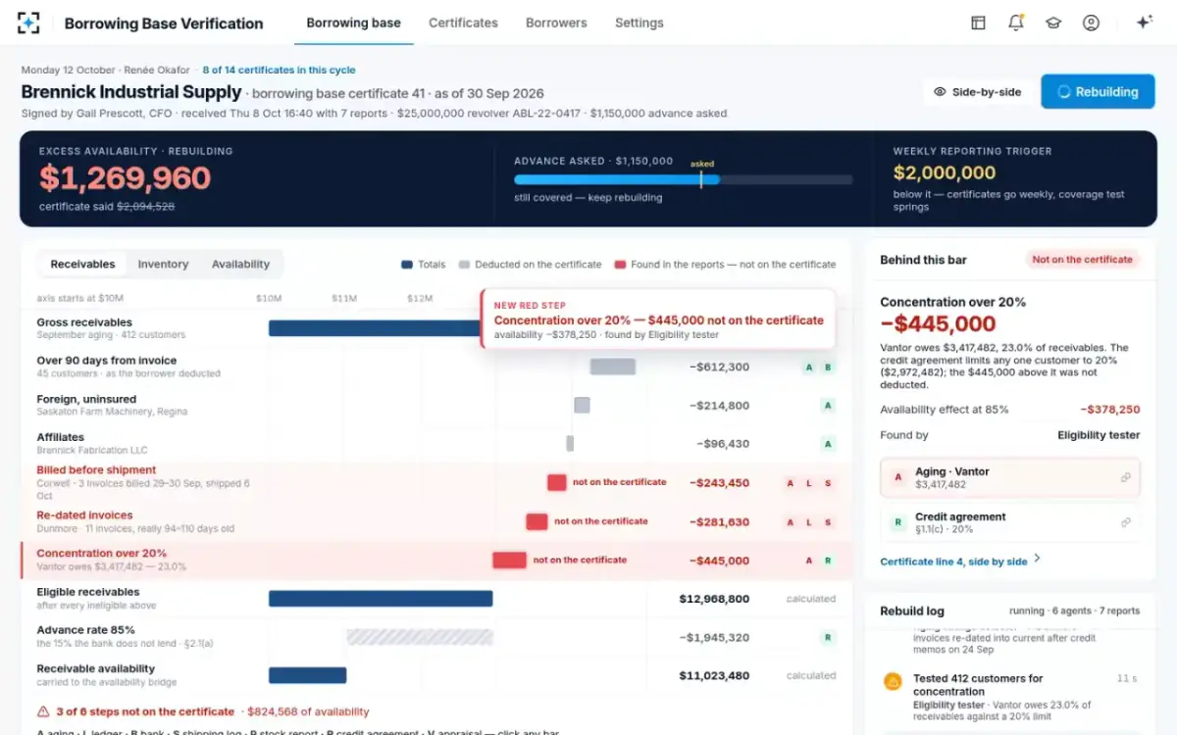Click the $2,000,000 weekly reporting trigger value

[x=945, y=173]
